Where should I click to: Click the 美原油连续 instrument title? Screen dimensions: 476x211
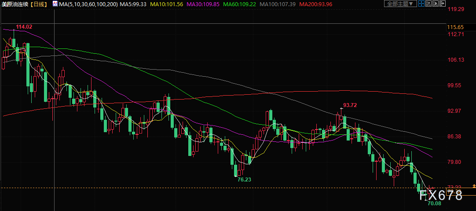click(15, 4)
